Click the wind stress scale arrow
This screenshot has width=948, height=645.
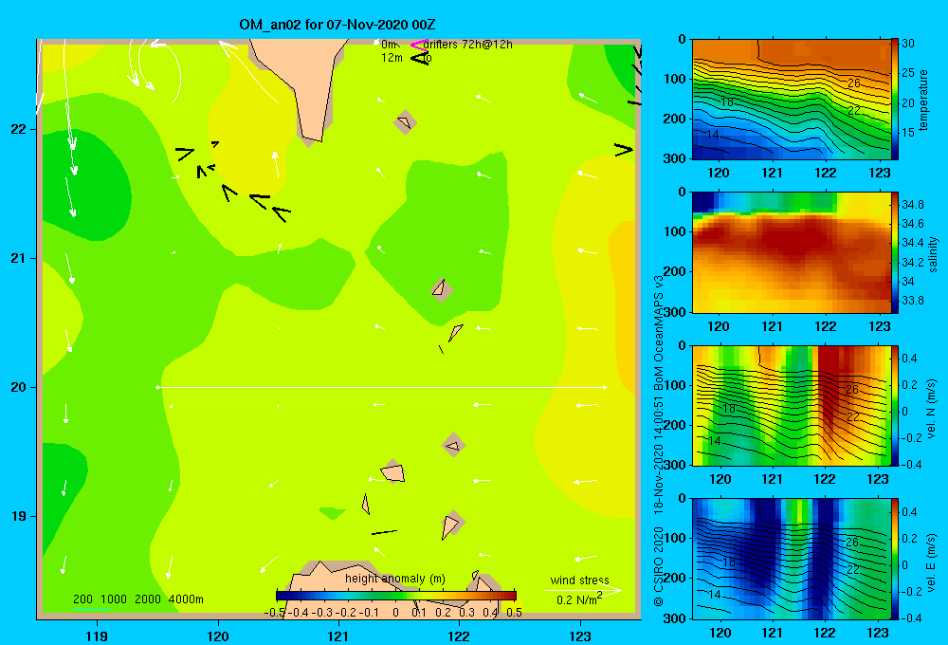583,590
